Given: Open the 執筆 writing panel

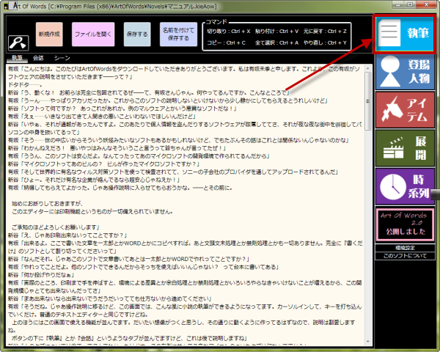Looking at the screenshot, I should [406, 34].
